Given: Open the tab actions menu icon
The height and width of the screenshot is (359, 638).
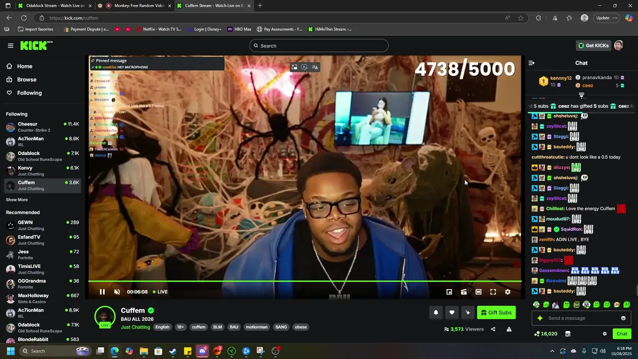Looking at the screenshot, I should point(8,5).
